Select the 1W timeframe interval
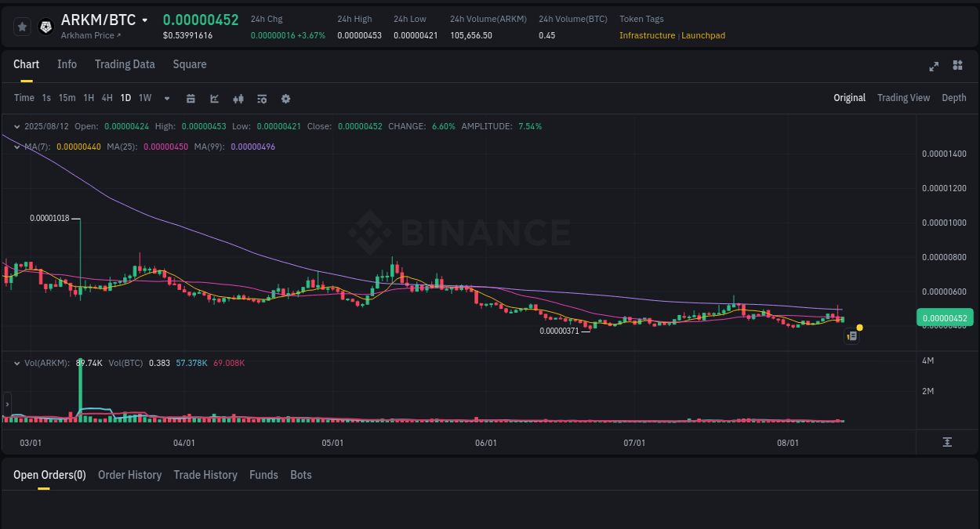 click(x=144, y=98)
